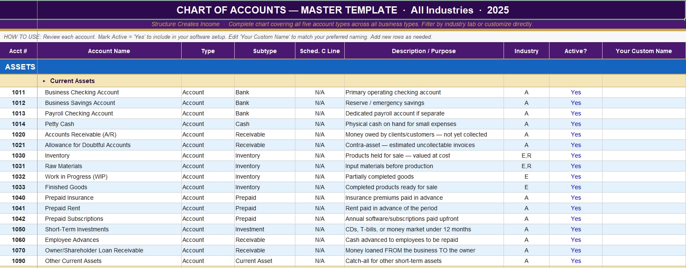686x268 pixels.
Task: Select Custom Name field for Employee Advances
Action: [x=644, y=240]
